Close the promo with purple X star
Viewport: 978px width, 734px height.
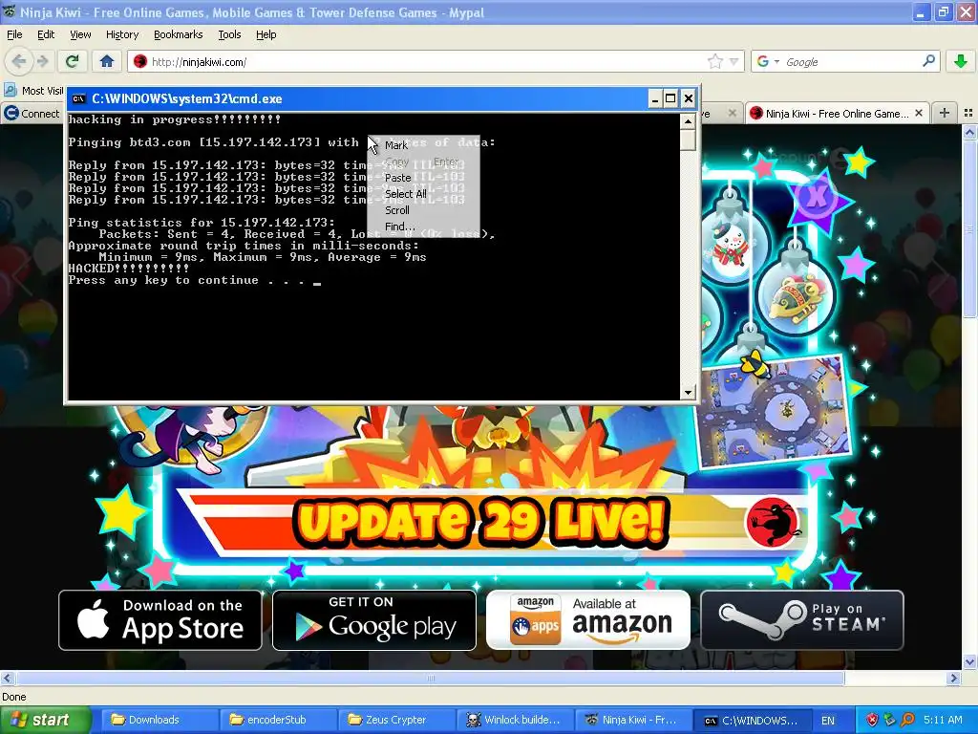817,198
